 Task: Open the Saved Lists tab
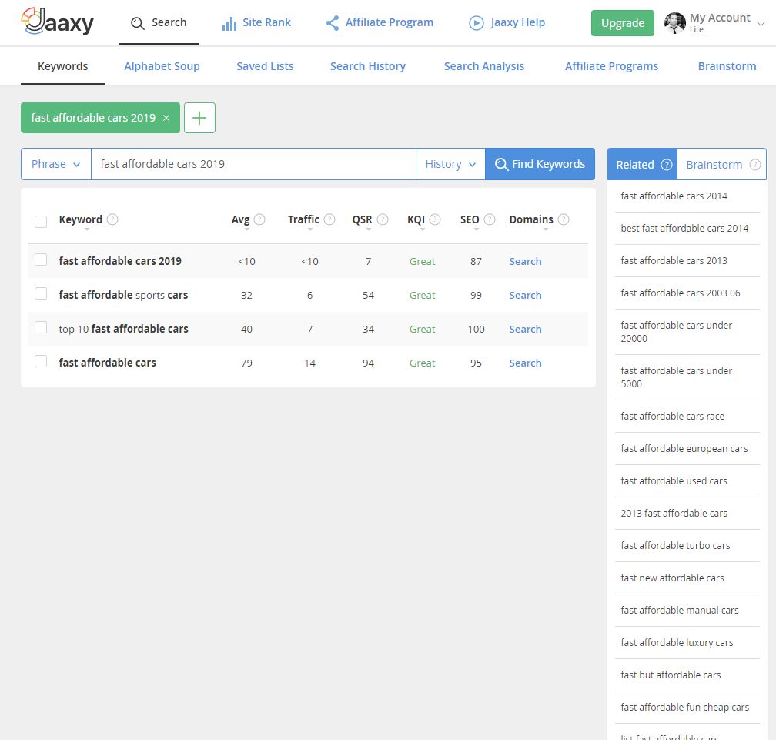265,66
